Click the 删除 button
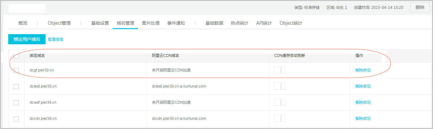The width and height of the screenshot is (433, 129). pos(420,7)
